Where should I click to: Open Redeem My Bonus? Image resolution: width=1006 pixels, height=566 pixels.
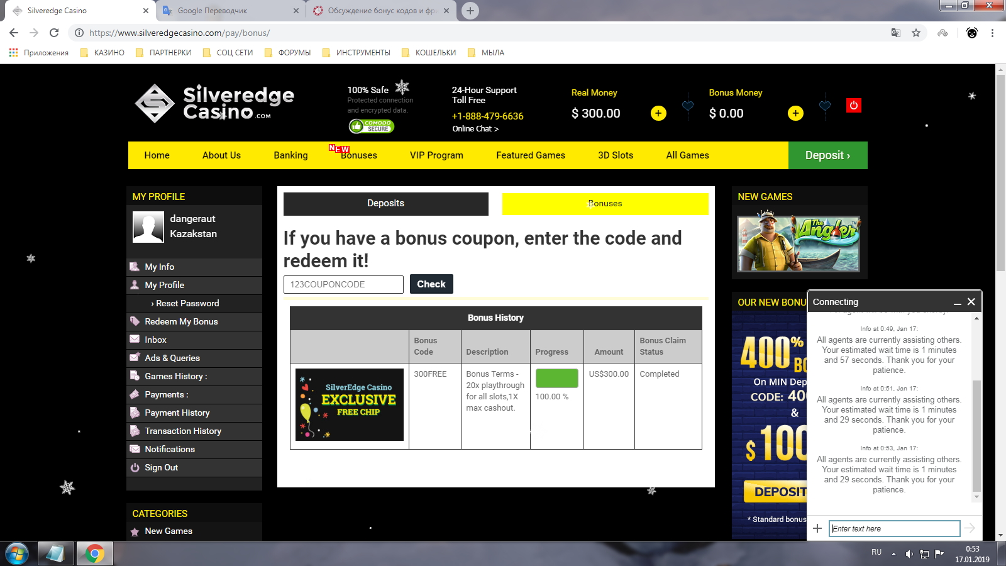pyautogui.click(x=194, y=321)
